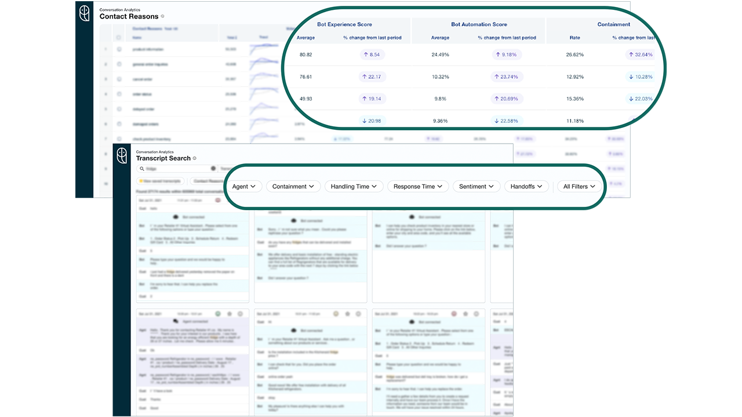The height and width of the screenshot is (417, 742).
Task: Click the green sentiment icon on lower-left transcript card
Action: (x=218, y=314)
